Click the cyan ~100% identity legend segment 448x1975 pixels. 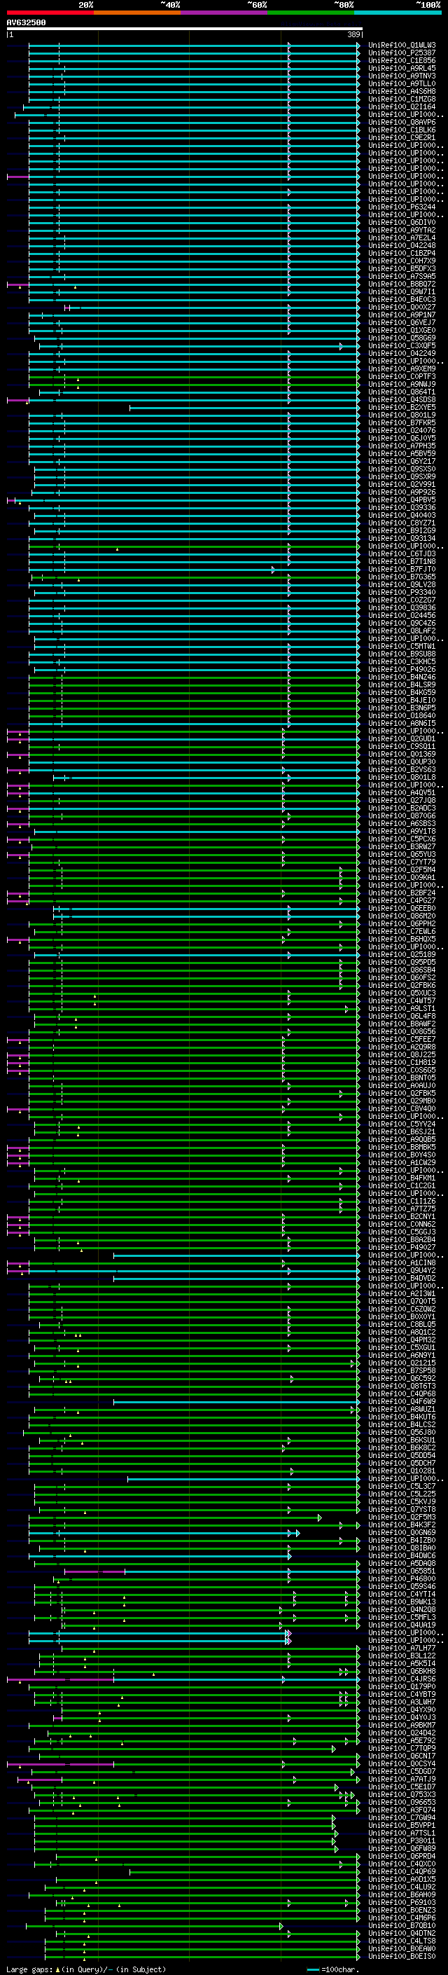[x=398, y=13]
